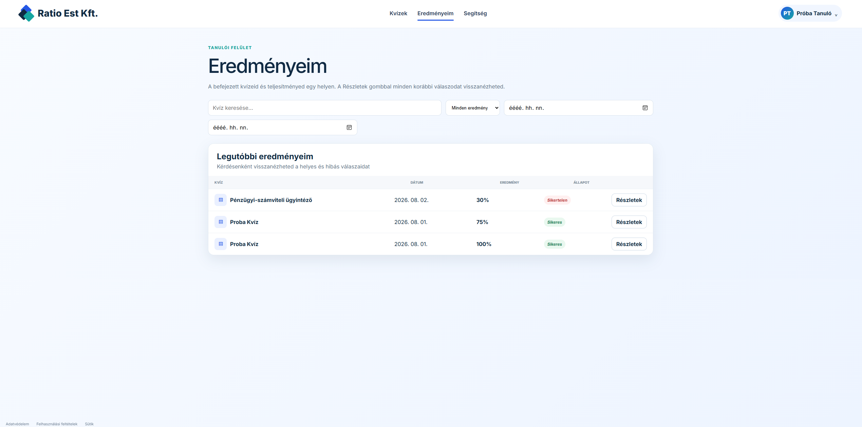
Task: Click quiz icon in the 100% Proba Kvíz row
Action: [221, 244]
